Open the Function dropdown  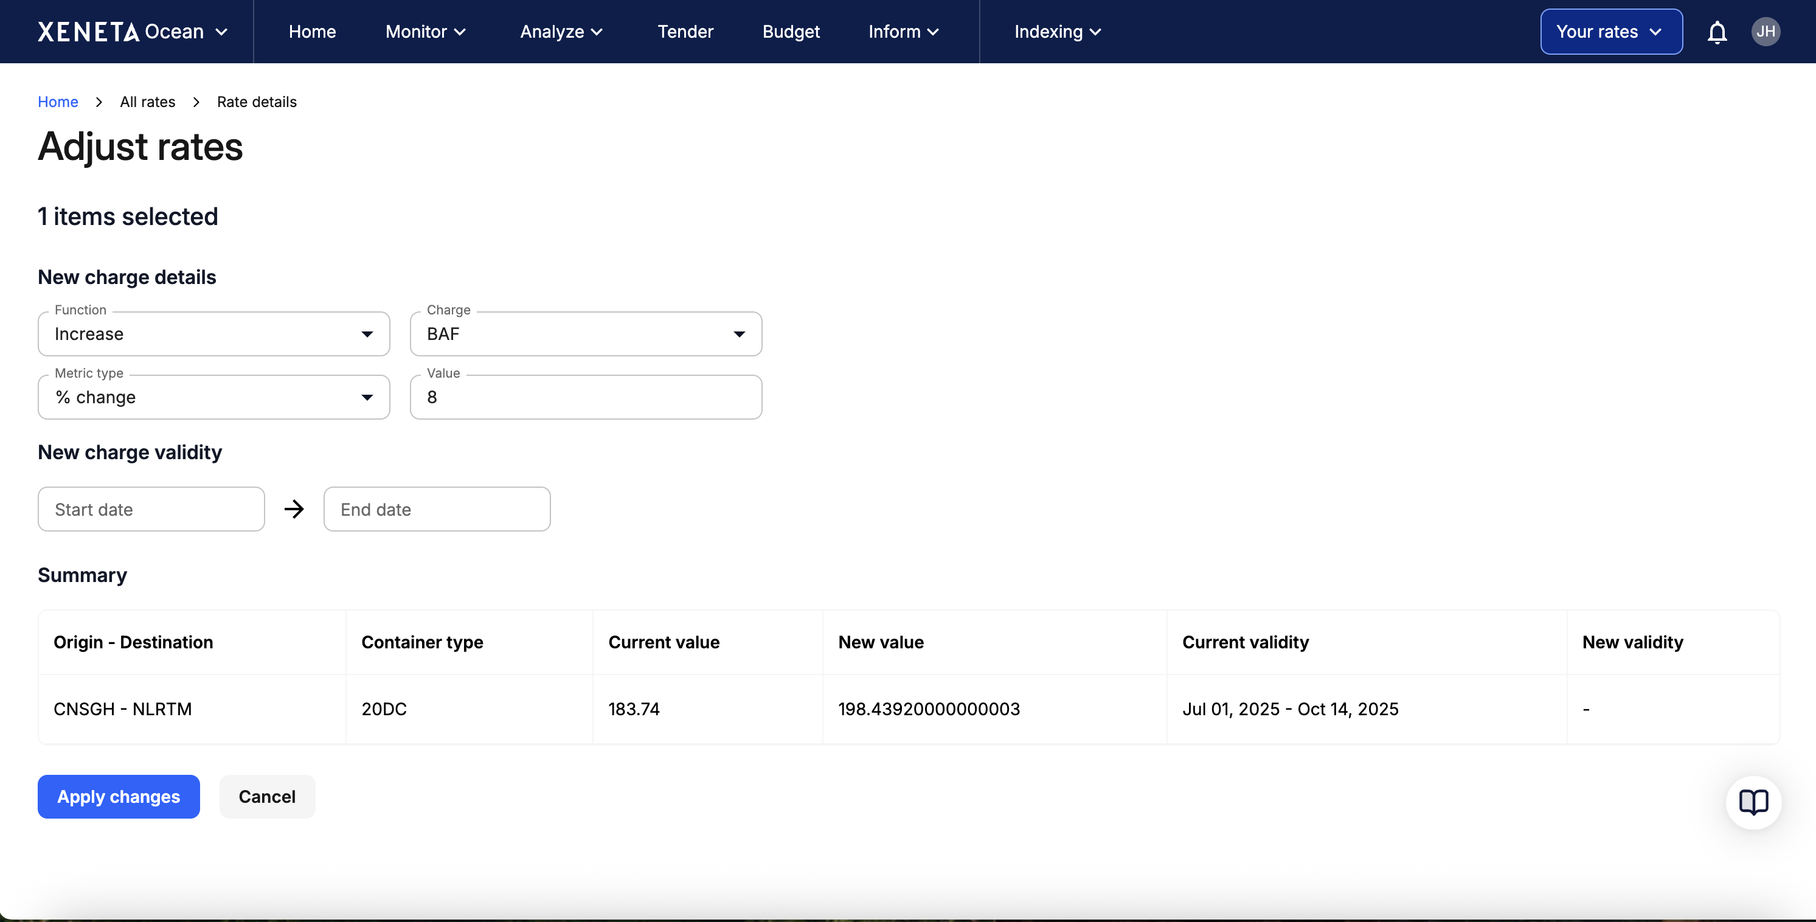tap(213, 334)
